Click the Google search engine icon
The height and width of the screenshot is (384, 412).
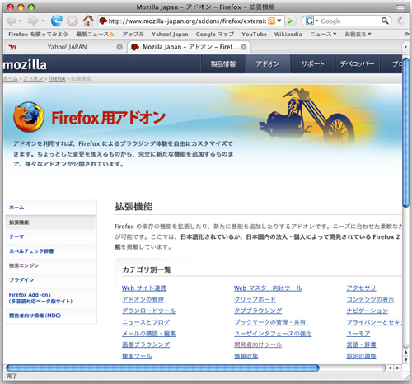pyautogui.click(x=310, y=21)
